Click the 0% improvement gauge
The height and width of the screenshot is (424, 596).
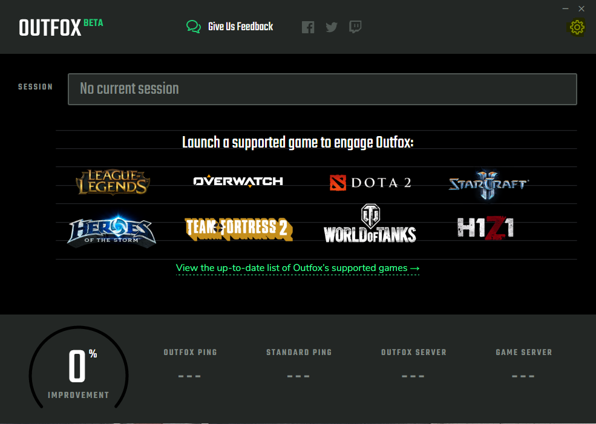point(79,367)
